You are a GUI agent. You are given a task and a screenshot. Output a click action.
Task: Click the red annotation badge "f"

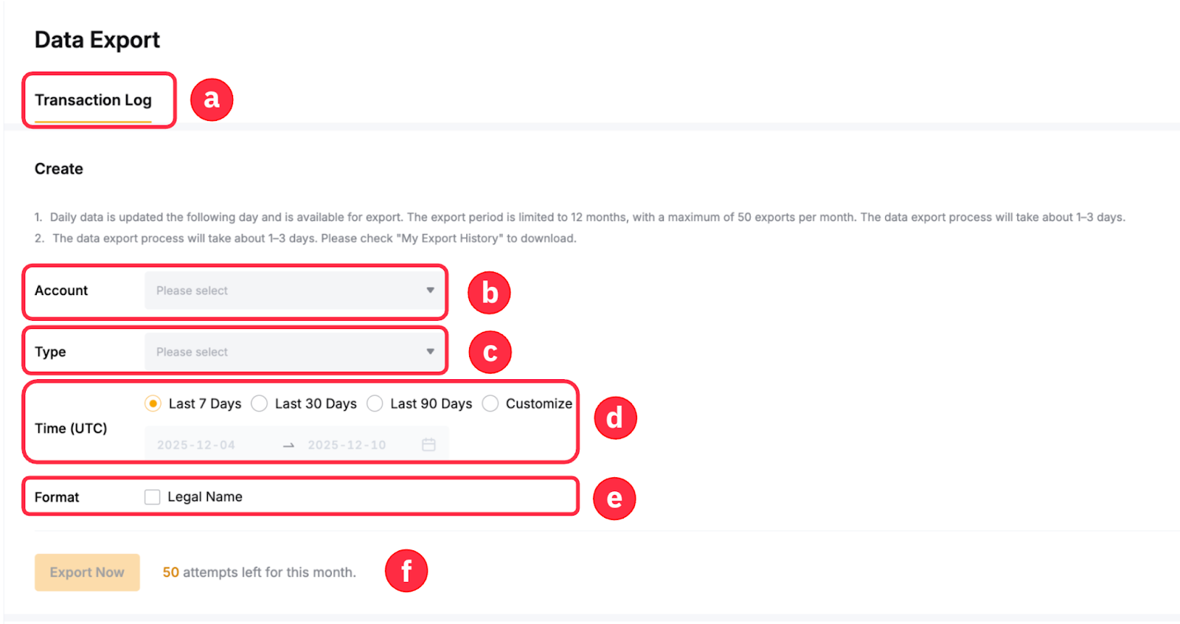pos(406,571)
